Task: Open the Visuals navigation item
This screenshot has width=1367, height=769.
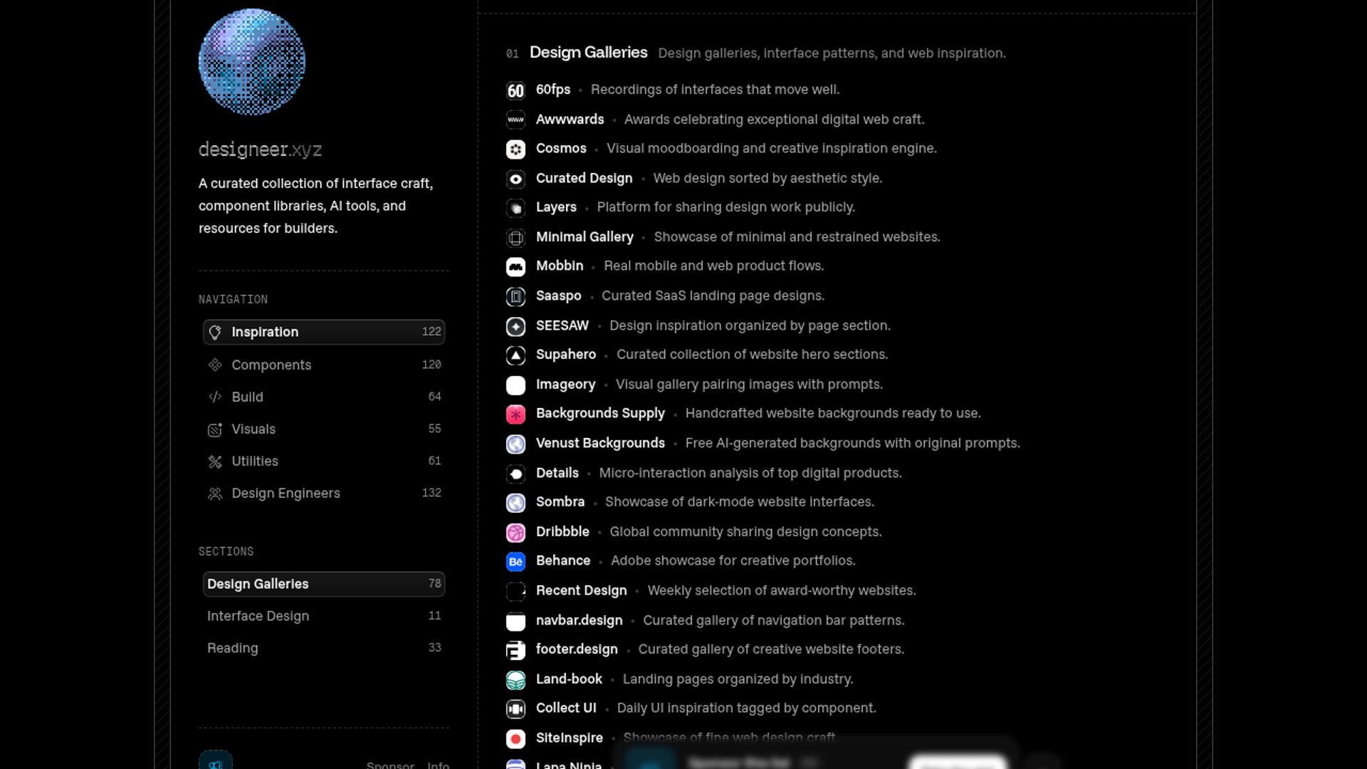Action: 324,429
